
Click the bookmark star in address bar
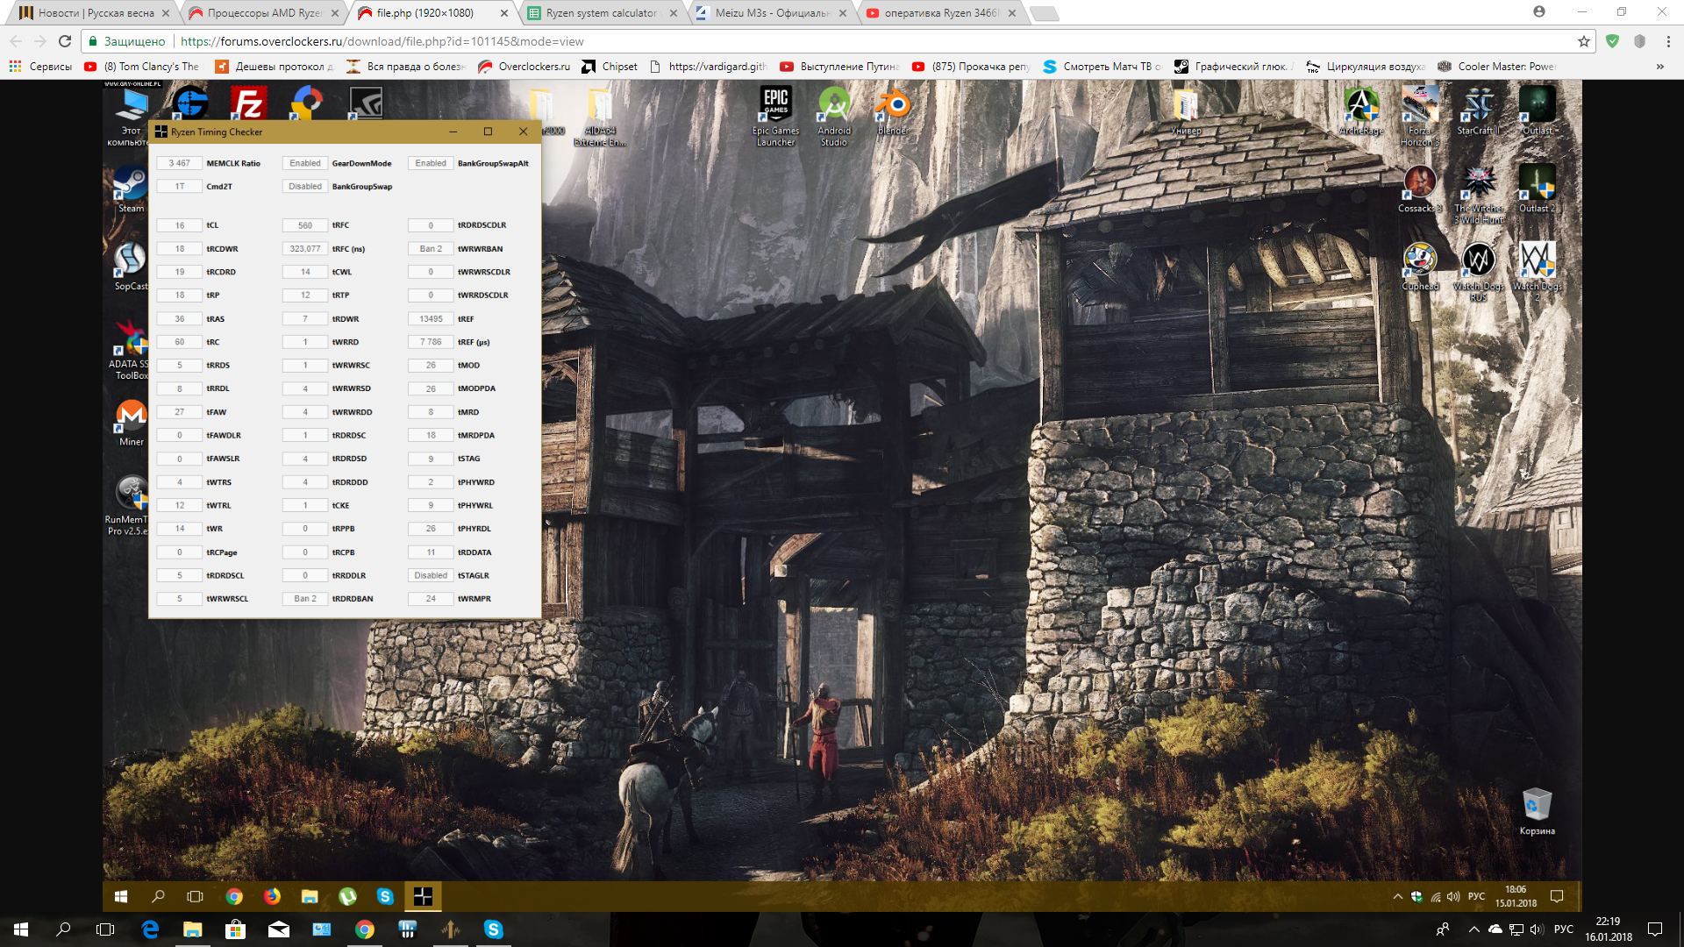coord(1583,41)
